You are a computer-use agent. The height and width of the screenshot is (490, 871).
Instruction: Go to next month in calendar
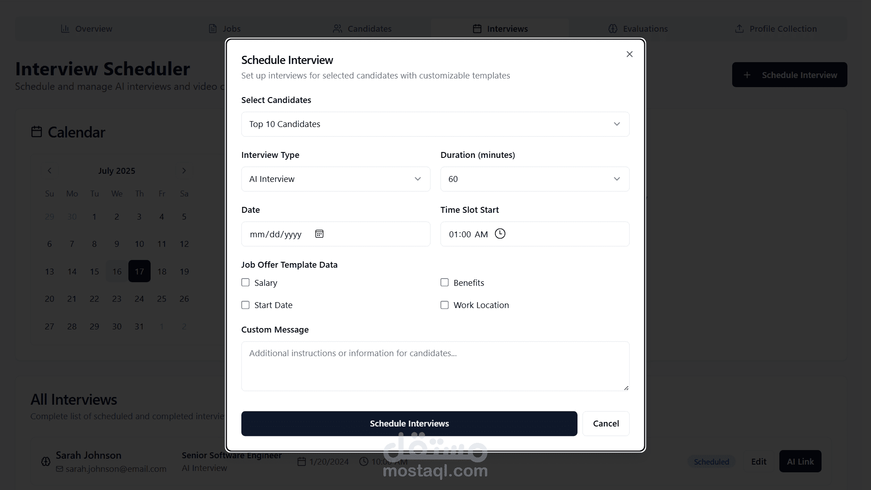[x=184, y=171]
